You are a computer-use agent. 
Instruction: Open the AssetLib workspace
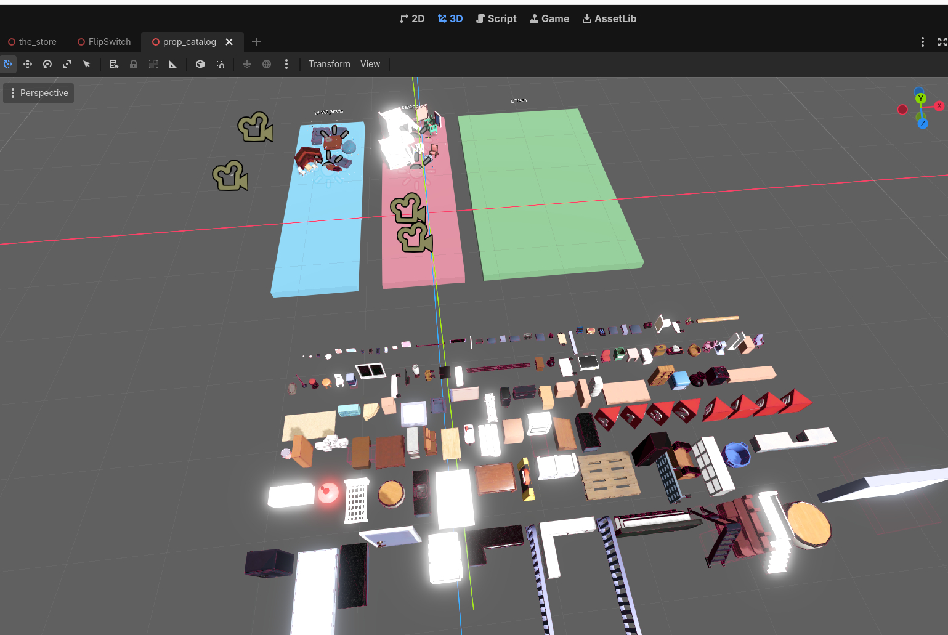pos(609,18)
